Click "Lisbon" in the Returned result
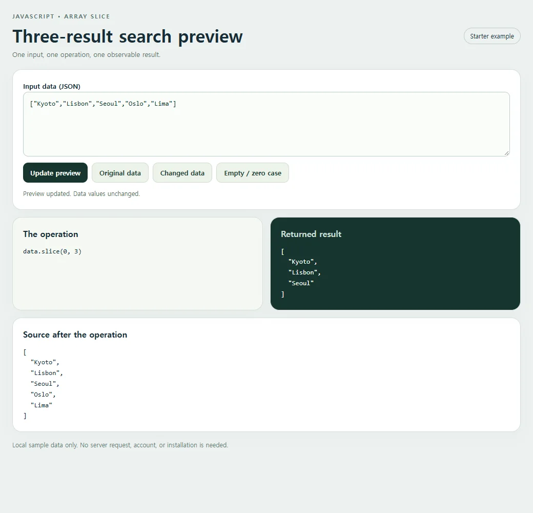533x513 pixels. pos(302,272)
